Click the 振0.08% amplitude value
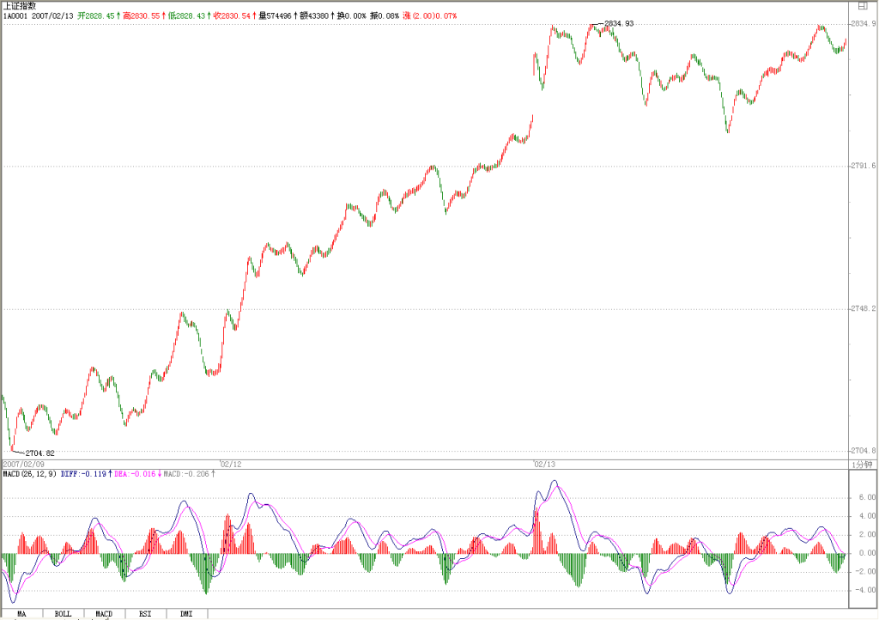The image size is (879, 620). (385, 15)
